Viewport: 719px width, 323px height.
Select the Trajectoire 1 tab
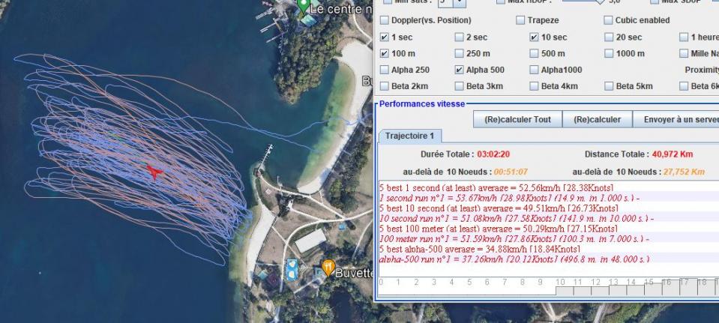(409, 136)
